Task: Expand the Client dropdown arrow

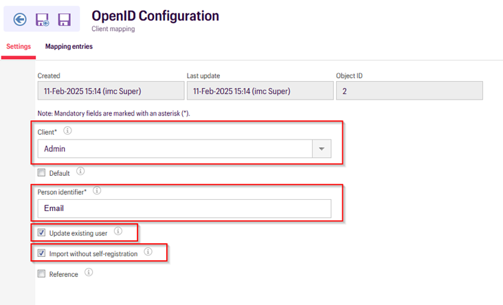Action: [x=322, y=148]
